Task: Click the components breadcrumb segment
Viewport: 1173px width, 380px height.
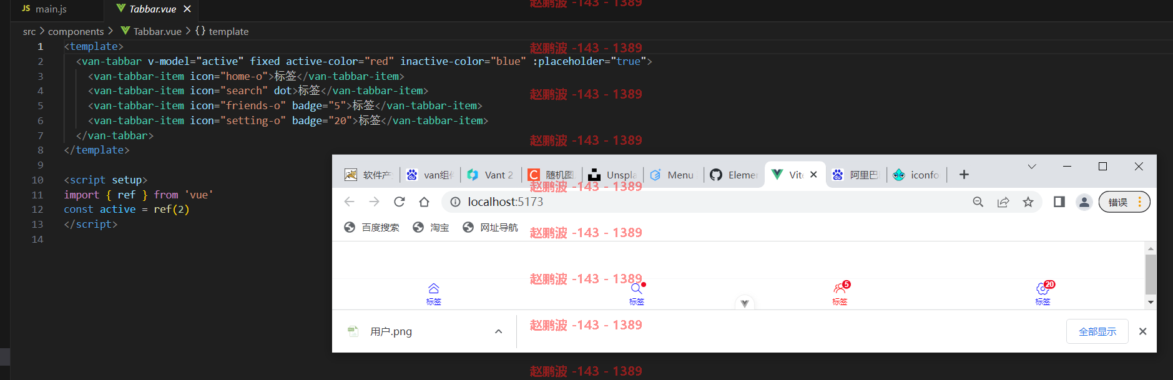Action: tap(76, 31)
